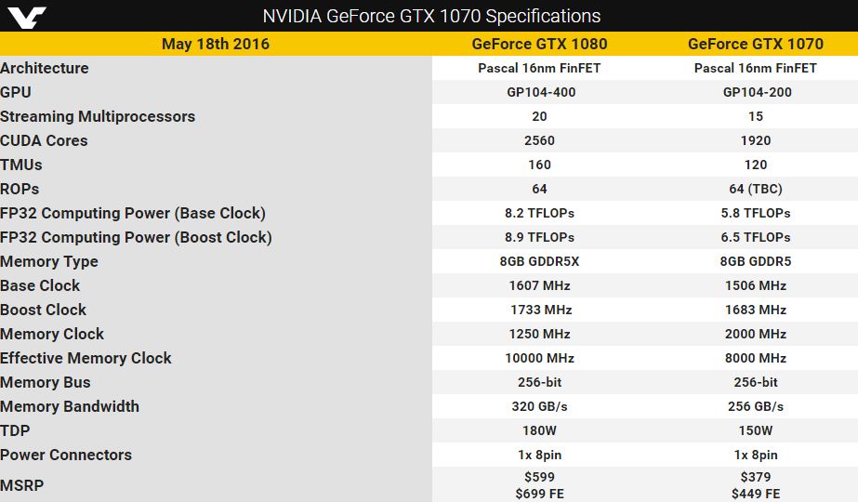Click the GP104-200 GPU cell
The image size is (858, 502).
[758, 92]
